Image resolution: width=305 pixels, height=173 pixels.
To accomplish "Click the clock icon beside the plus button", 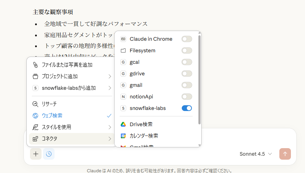I will coord(49,154).
